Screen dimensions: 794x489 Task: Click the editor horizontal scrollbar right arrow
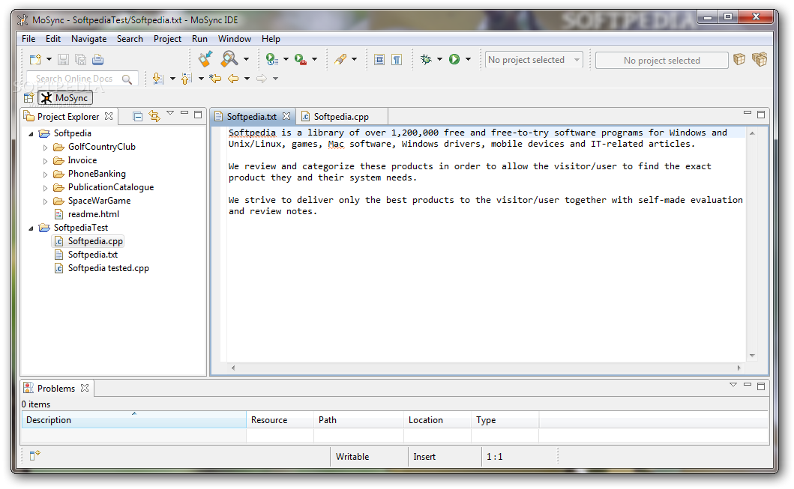click(739, 368)
